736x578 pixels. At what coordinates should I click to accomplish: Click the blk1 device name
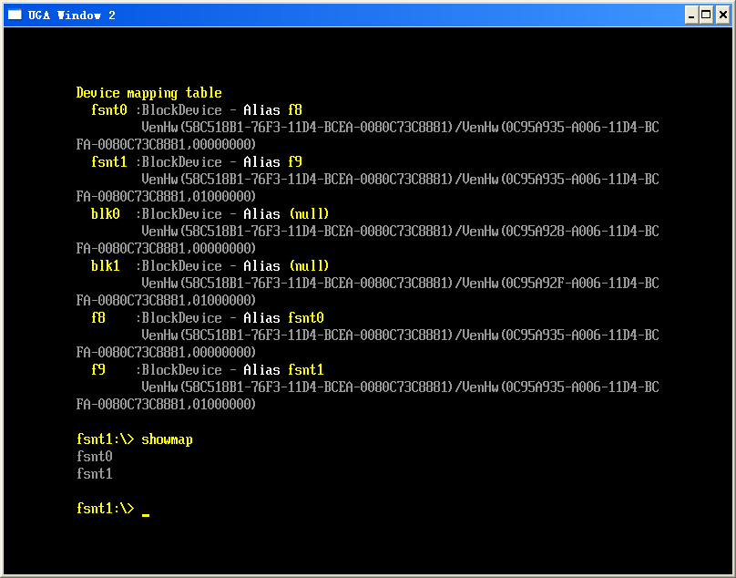coord(105,266)
